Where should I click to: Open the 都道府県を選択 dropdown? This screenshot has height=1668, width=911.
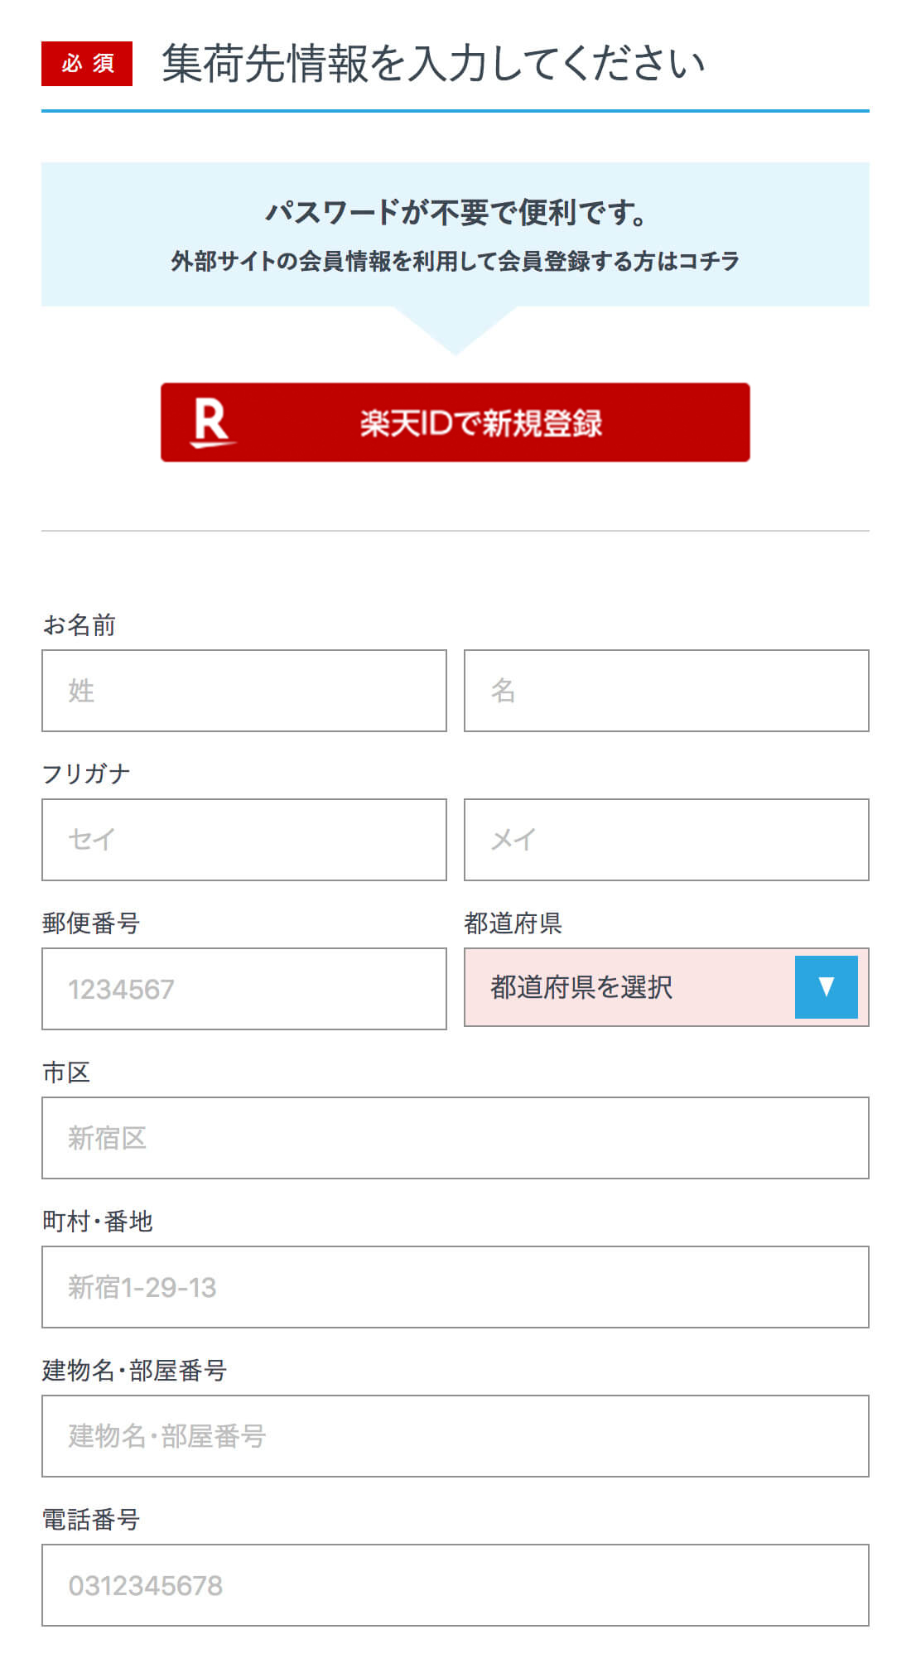click(x=666, y=987)
